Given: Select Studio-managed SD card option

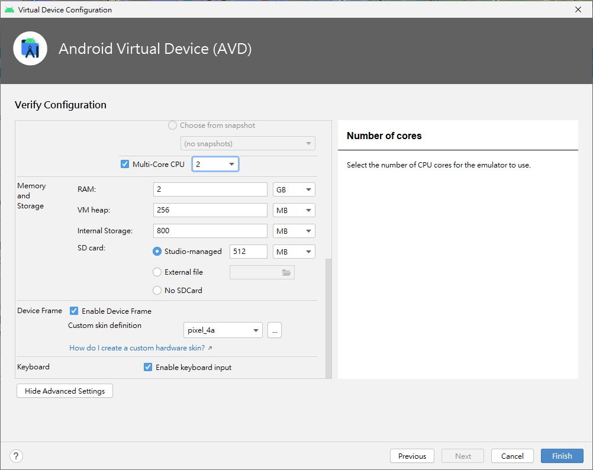Looking at the screenshot, I should [157, 252].
